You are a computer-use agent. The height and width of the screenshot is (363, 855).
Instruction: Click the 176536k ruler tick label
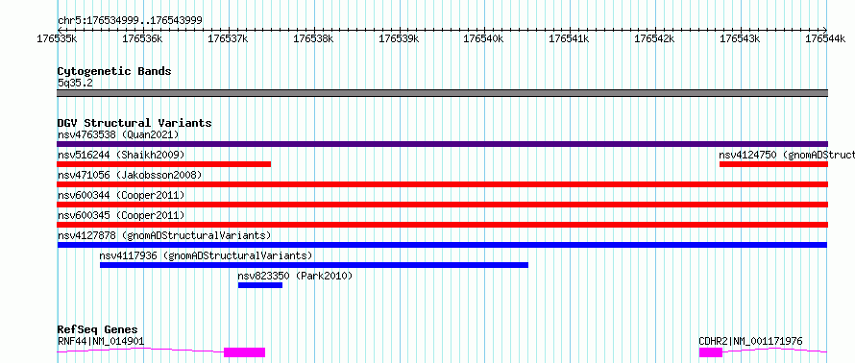[142, 38]
